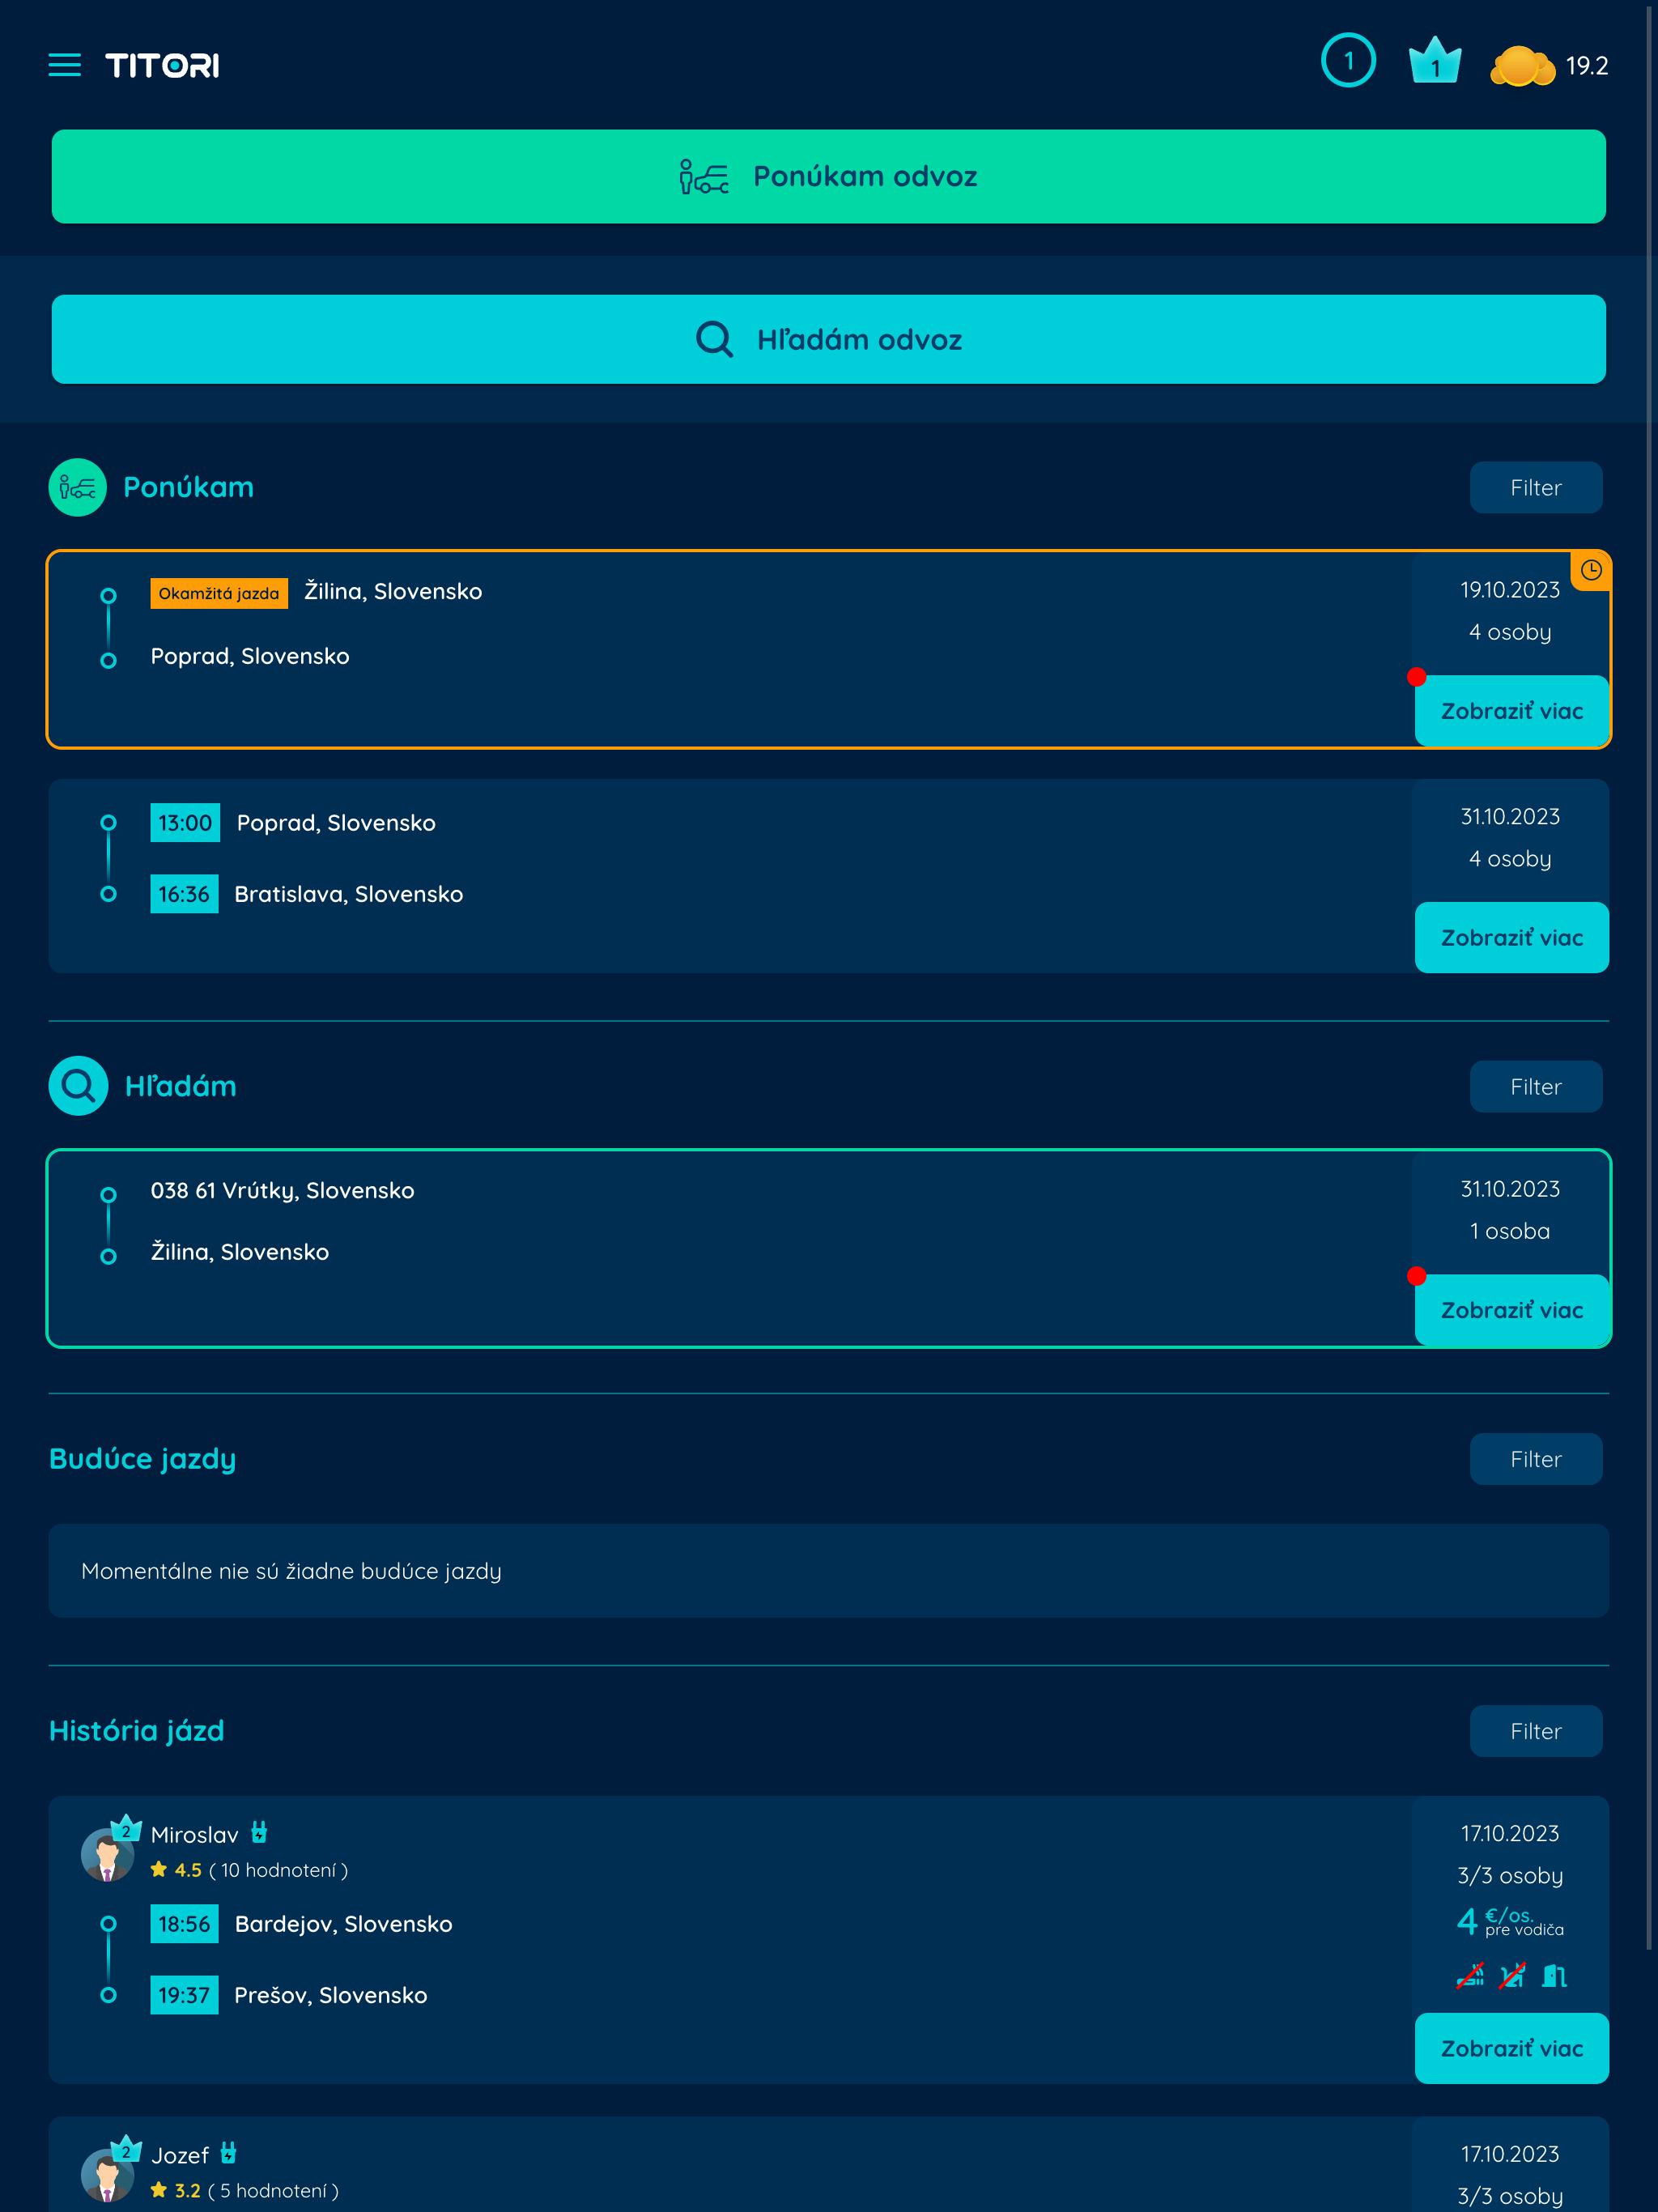Click the name Miroslav
Screen dimensions: 1658x2212
(194, 1835)
